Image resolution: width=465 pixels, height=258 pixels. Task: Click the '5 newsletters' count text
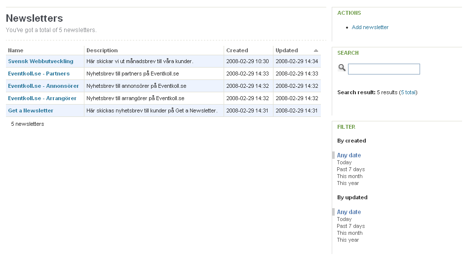(28, 124)
